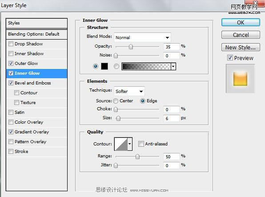Enable the Inner Shadow checkbox
265x197 pixels.
(x=11, y=54)
